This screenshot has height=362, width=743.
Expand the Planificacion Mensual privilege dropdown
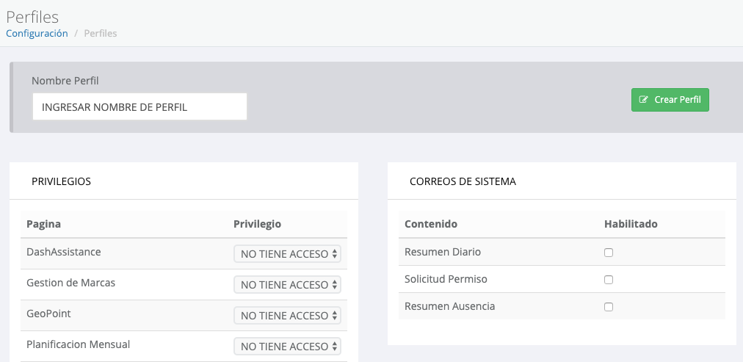(x=287, y=347)
